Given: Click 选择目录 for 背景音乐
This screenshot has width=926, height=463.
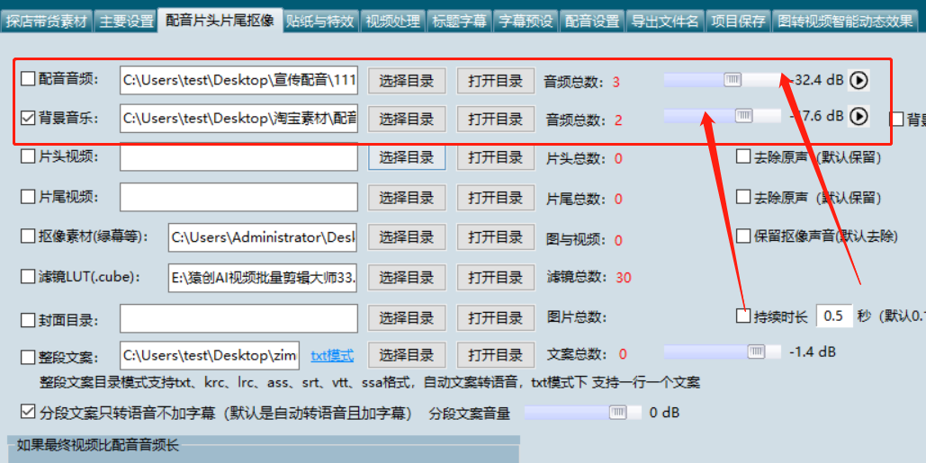Looking at the screenshot, I should tap(407, 120).
